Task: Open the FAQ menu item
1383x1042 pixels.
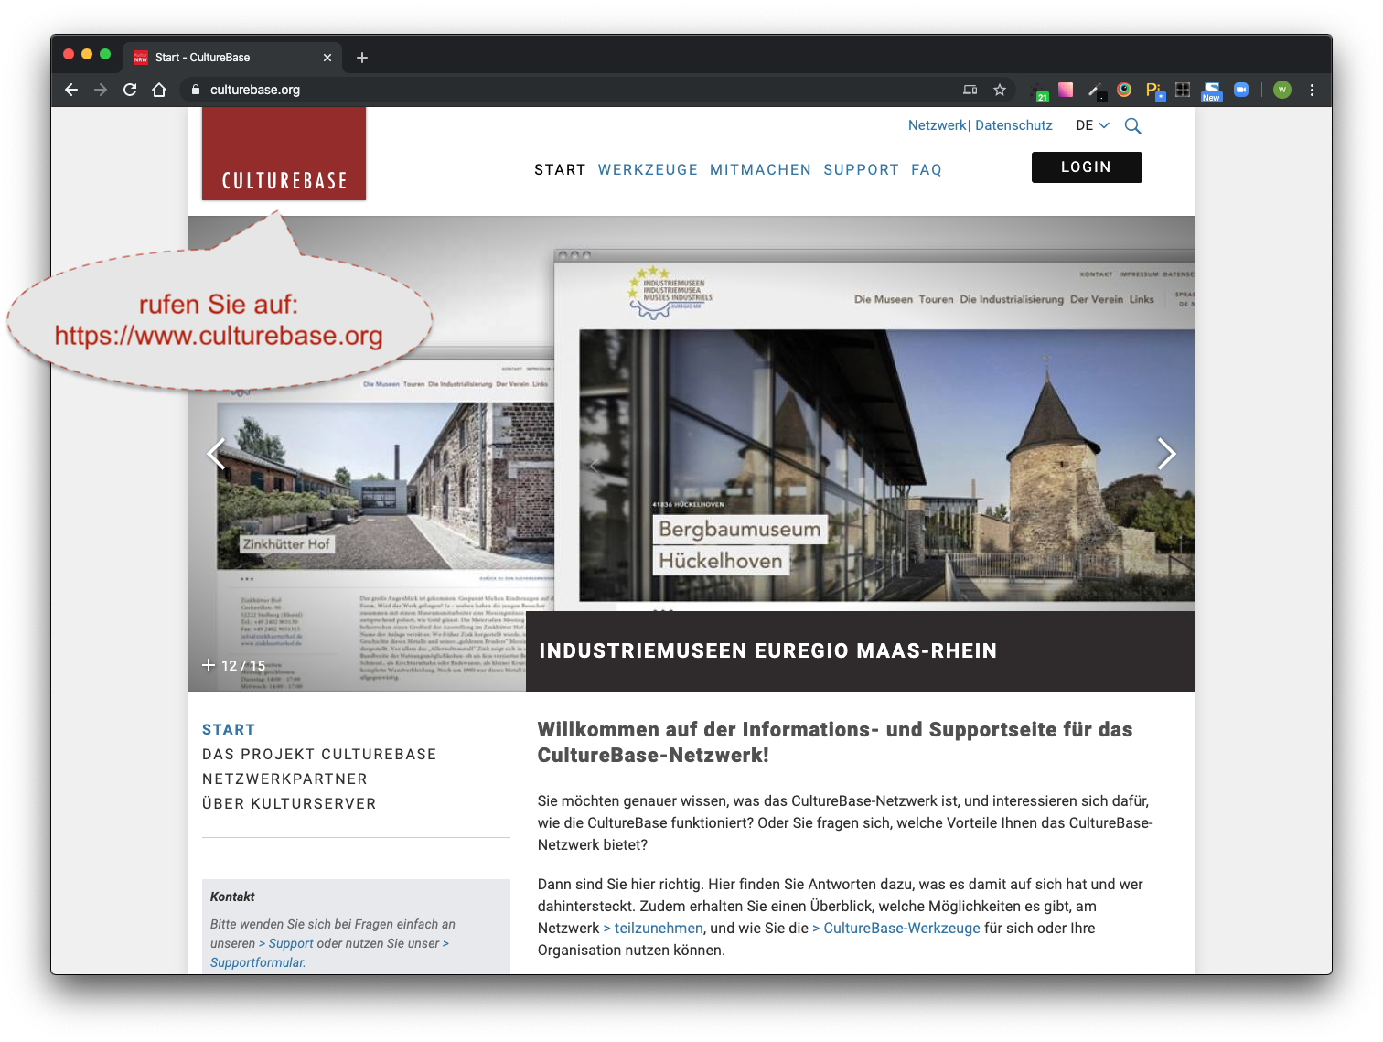Action: coord(927,170)
